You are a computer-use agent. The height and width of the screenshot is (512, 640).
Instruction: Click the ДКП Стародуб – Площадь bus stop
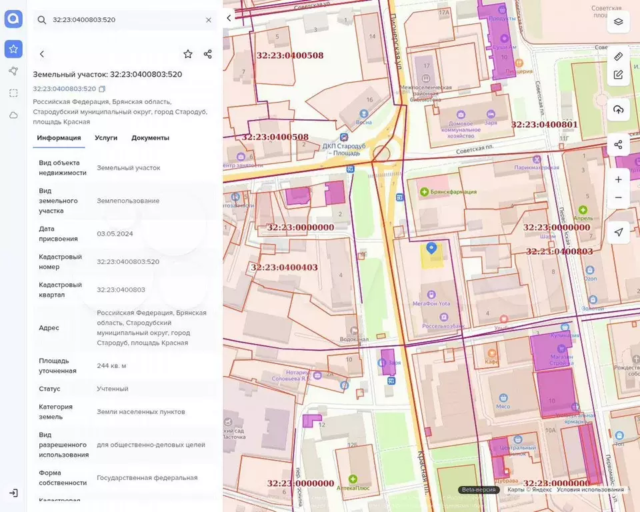pyautogui.click(x=344, y=137)
